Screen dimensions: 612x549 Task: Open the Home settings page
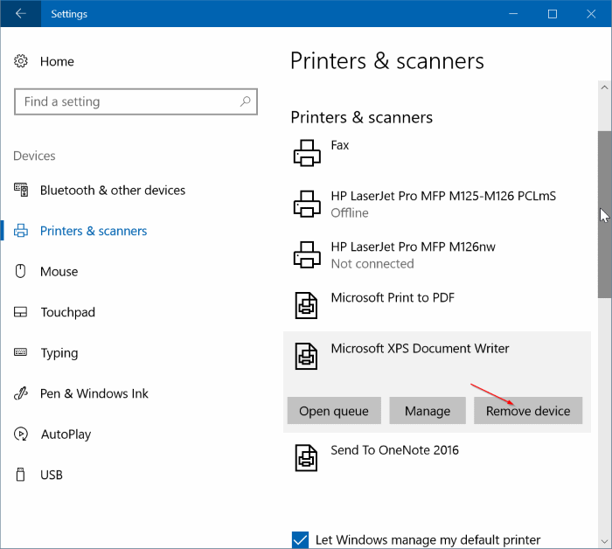57,61
